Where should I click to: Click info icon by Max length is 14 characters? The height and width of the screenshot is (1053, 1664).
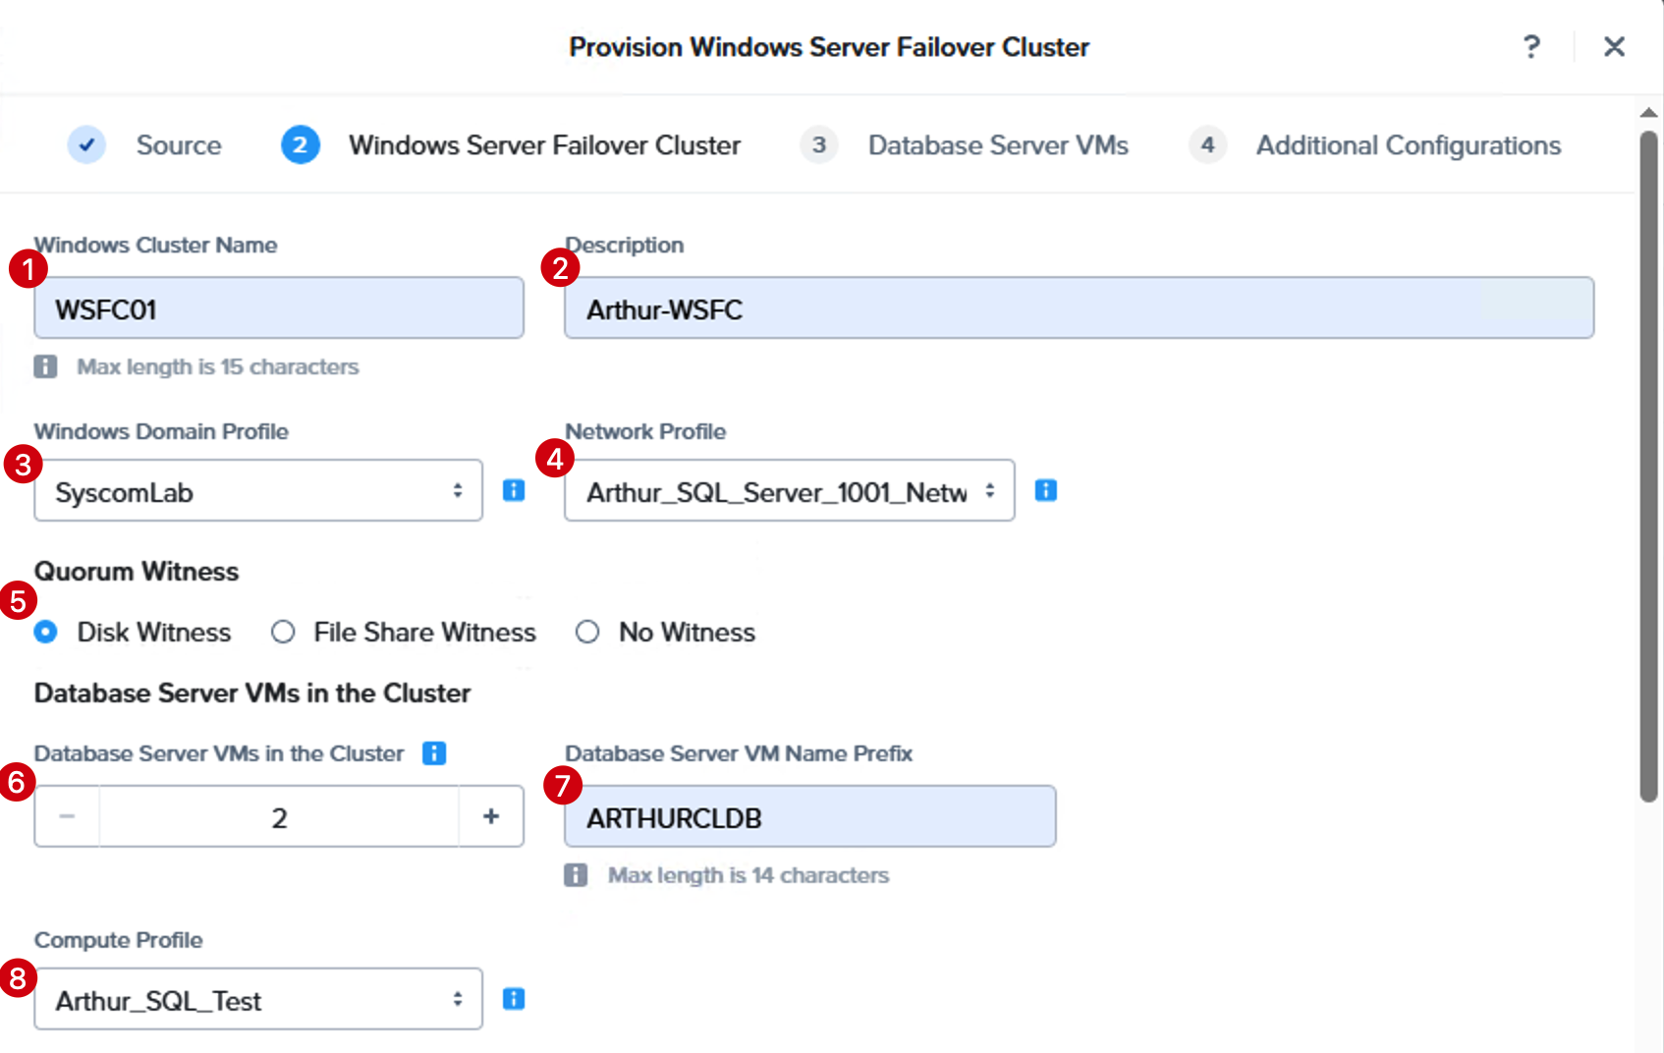[x=576, y=875]
